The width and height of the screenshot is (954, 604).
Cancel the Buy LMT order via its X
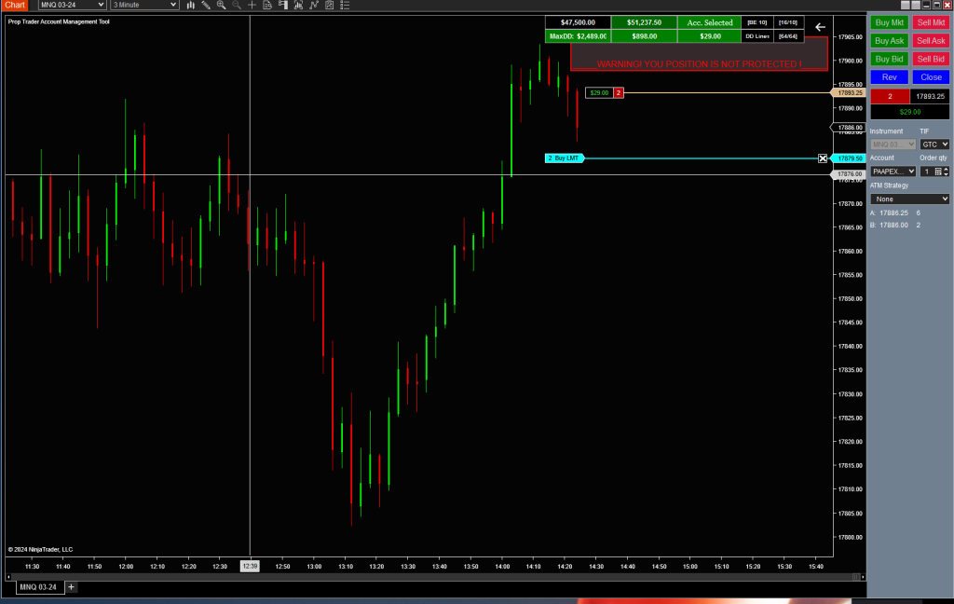click(823, 158)
